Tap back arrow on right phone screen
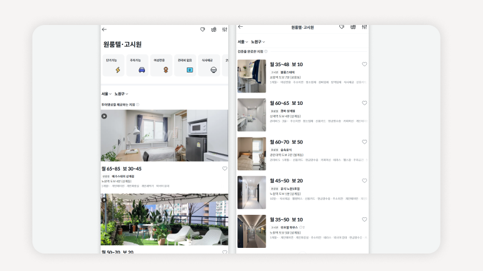The image size is (483, 271). (x=241, y=27)
